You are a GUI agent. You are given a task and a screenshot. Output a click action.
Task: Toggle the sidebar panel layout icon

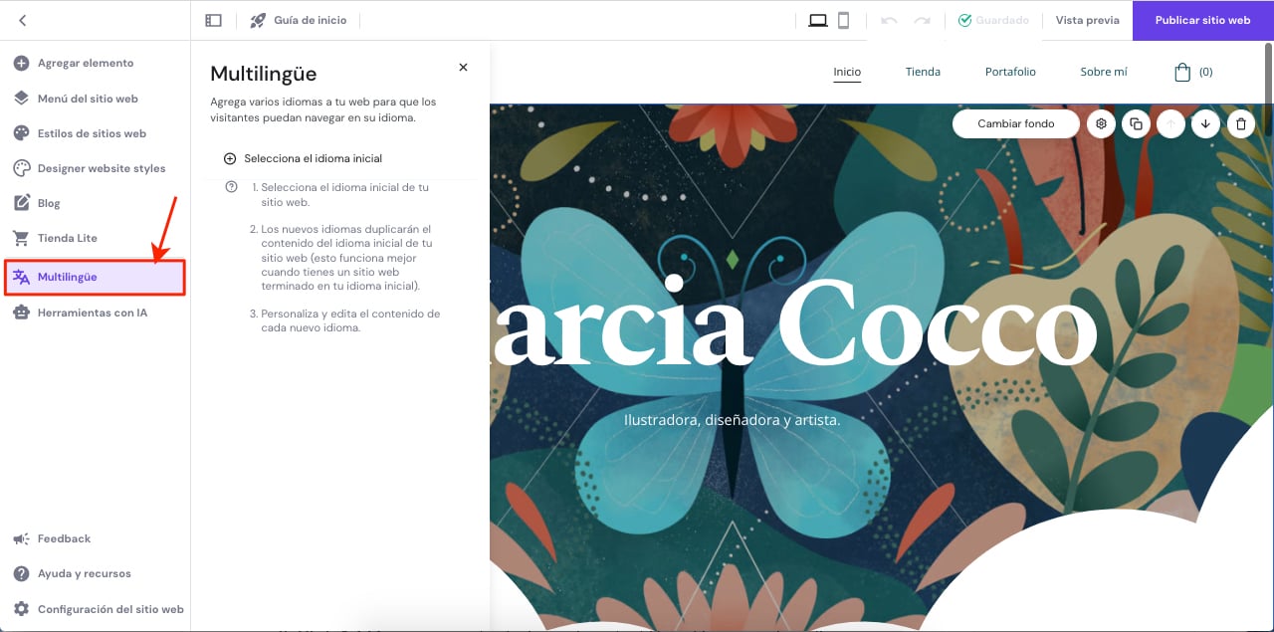213,20
